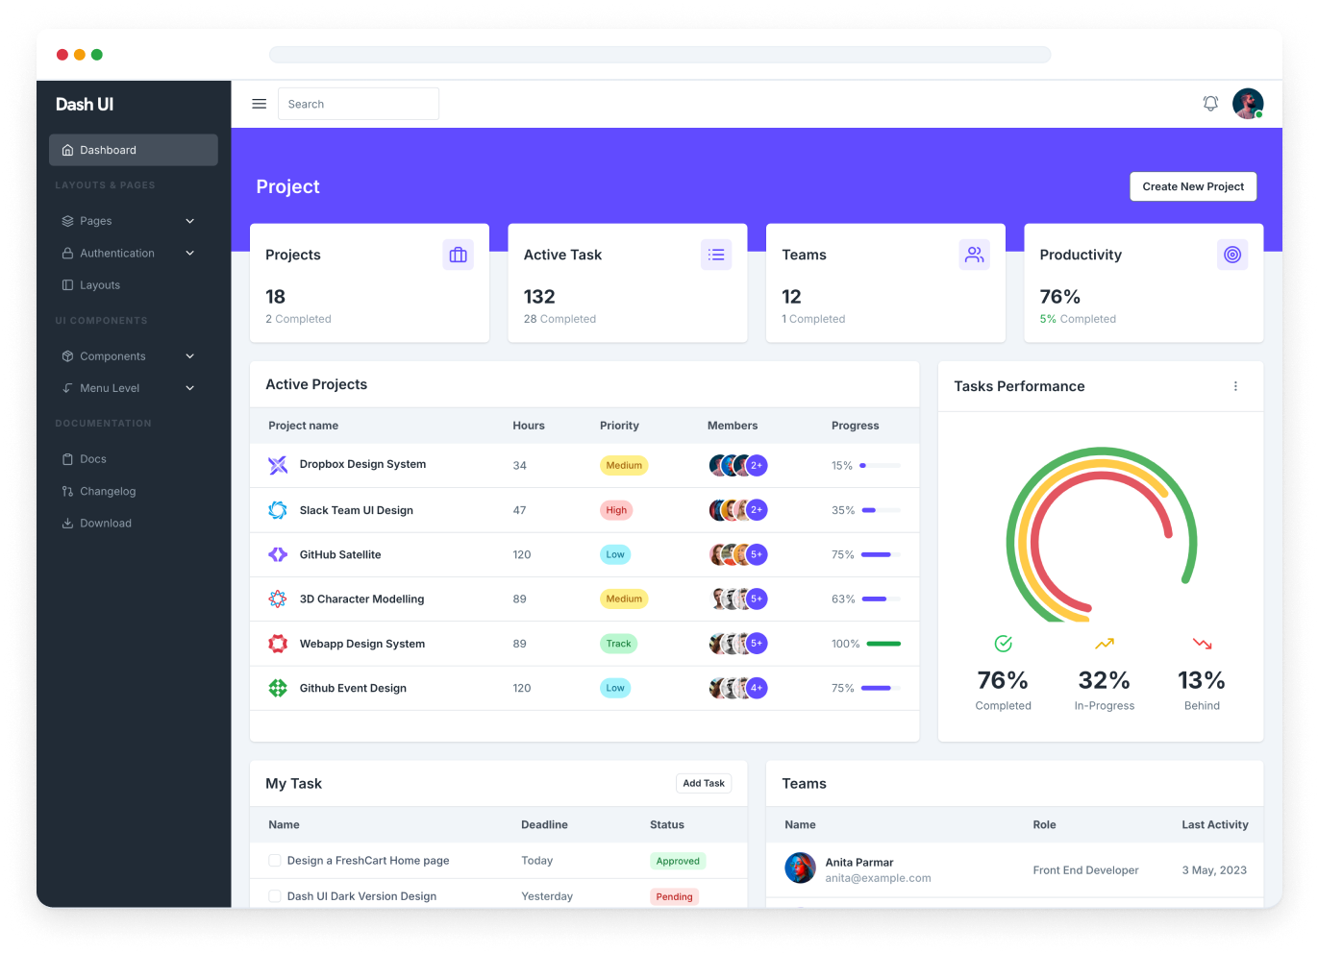The image size is (1318, 953).
Task: Click the Dropbox Design System project icon
Action: coord(278,465)
